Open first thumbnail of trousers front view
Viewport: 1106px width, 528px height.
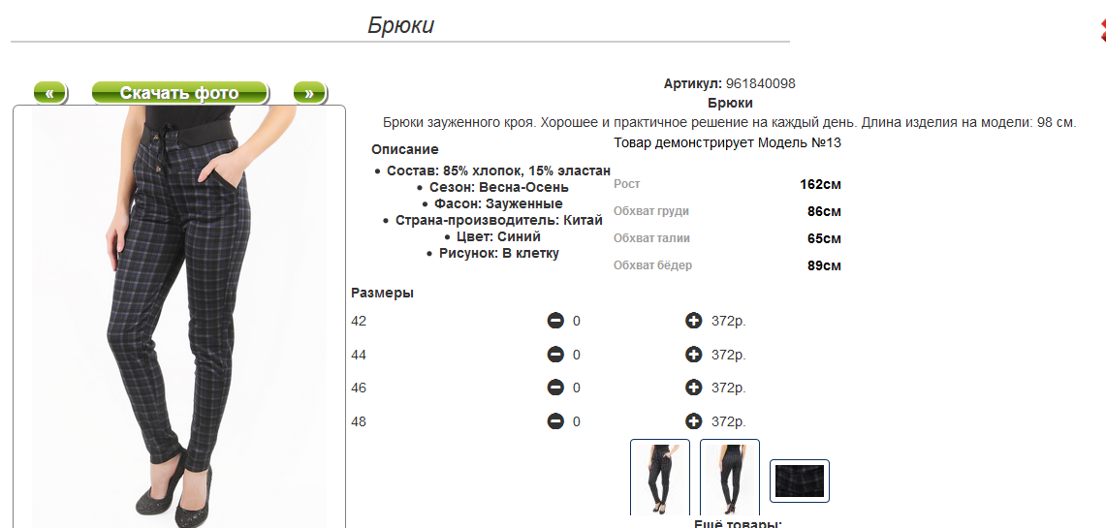[659, 478]
